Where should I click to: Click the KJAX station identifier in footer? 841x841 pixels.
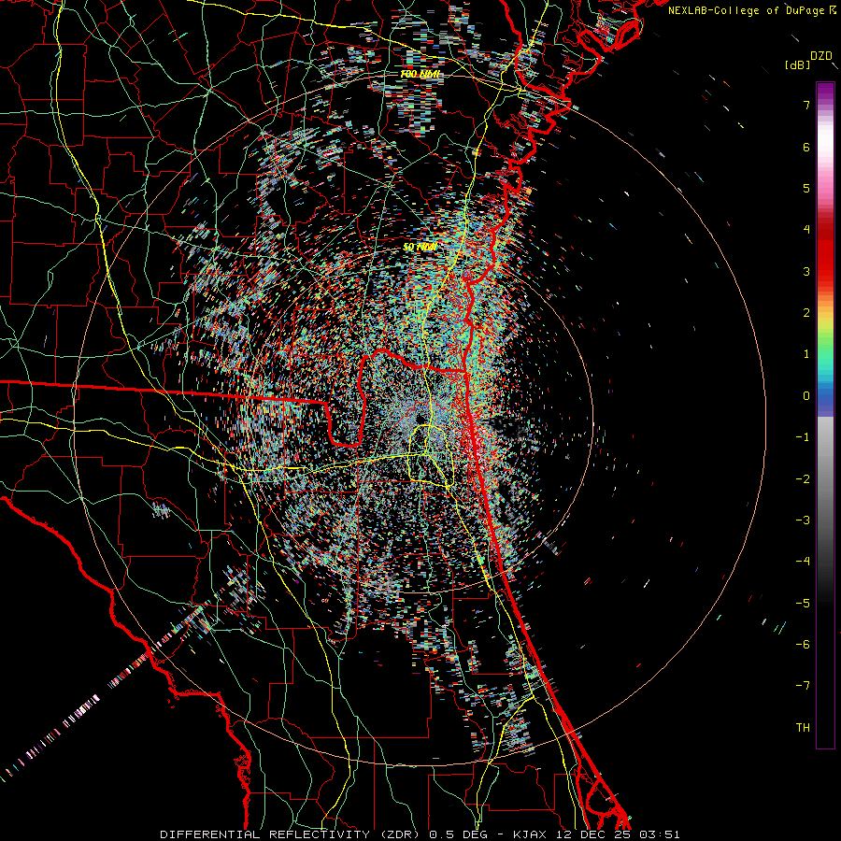[530, 834]
